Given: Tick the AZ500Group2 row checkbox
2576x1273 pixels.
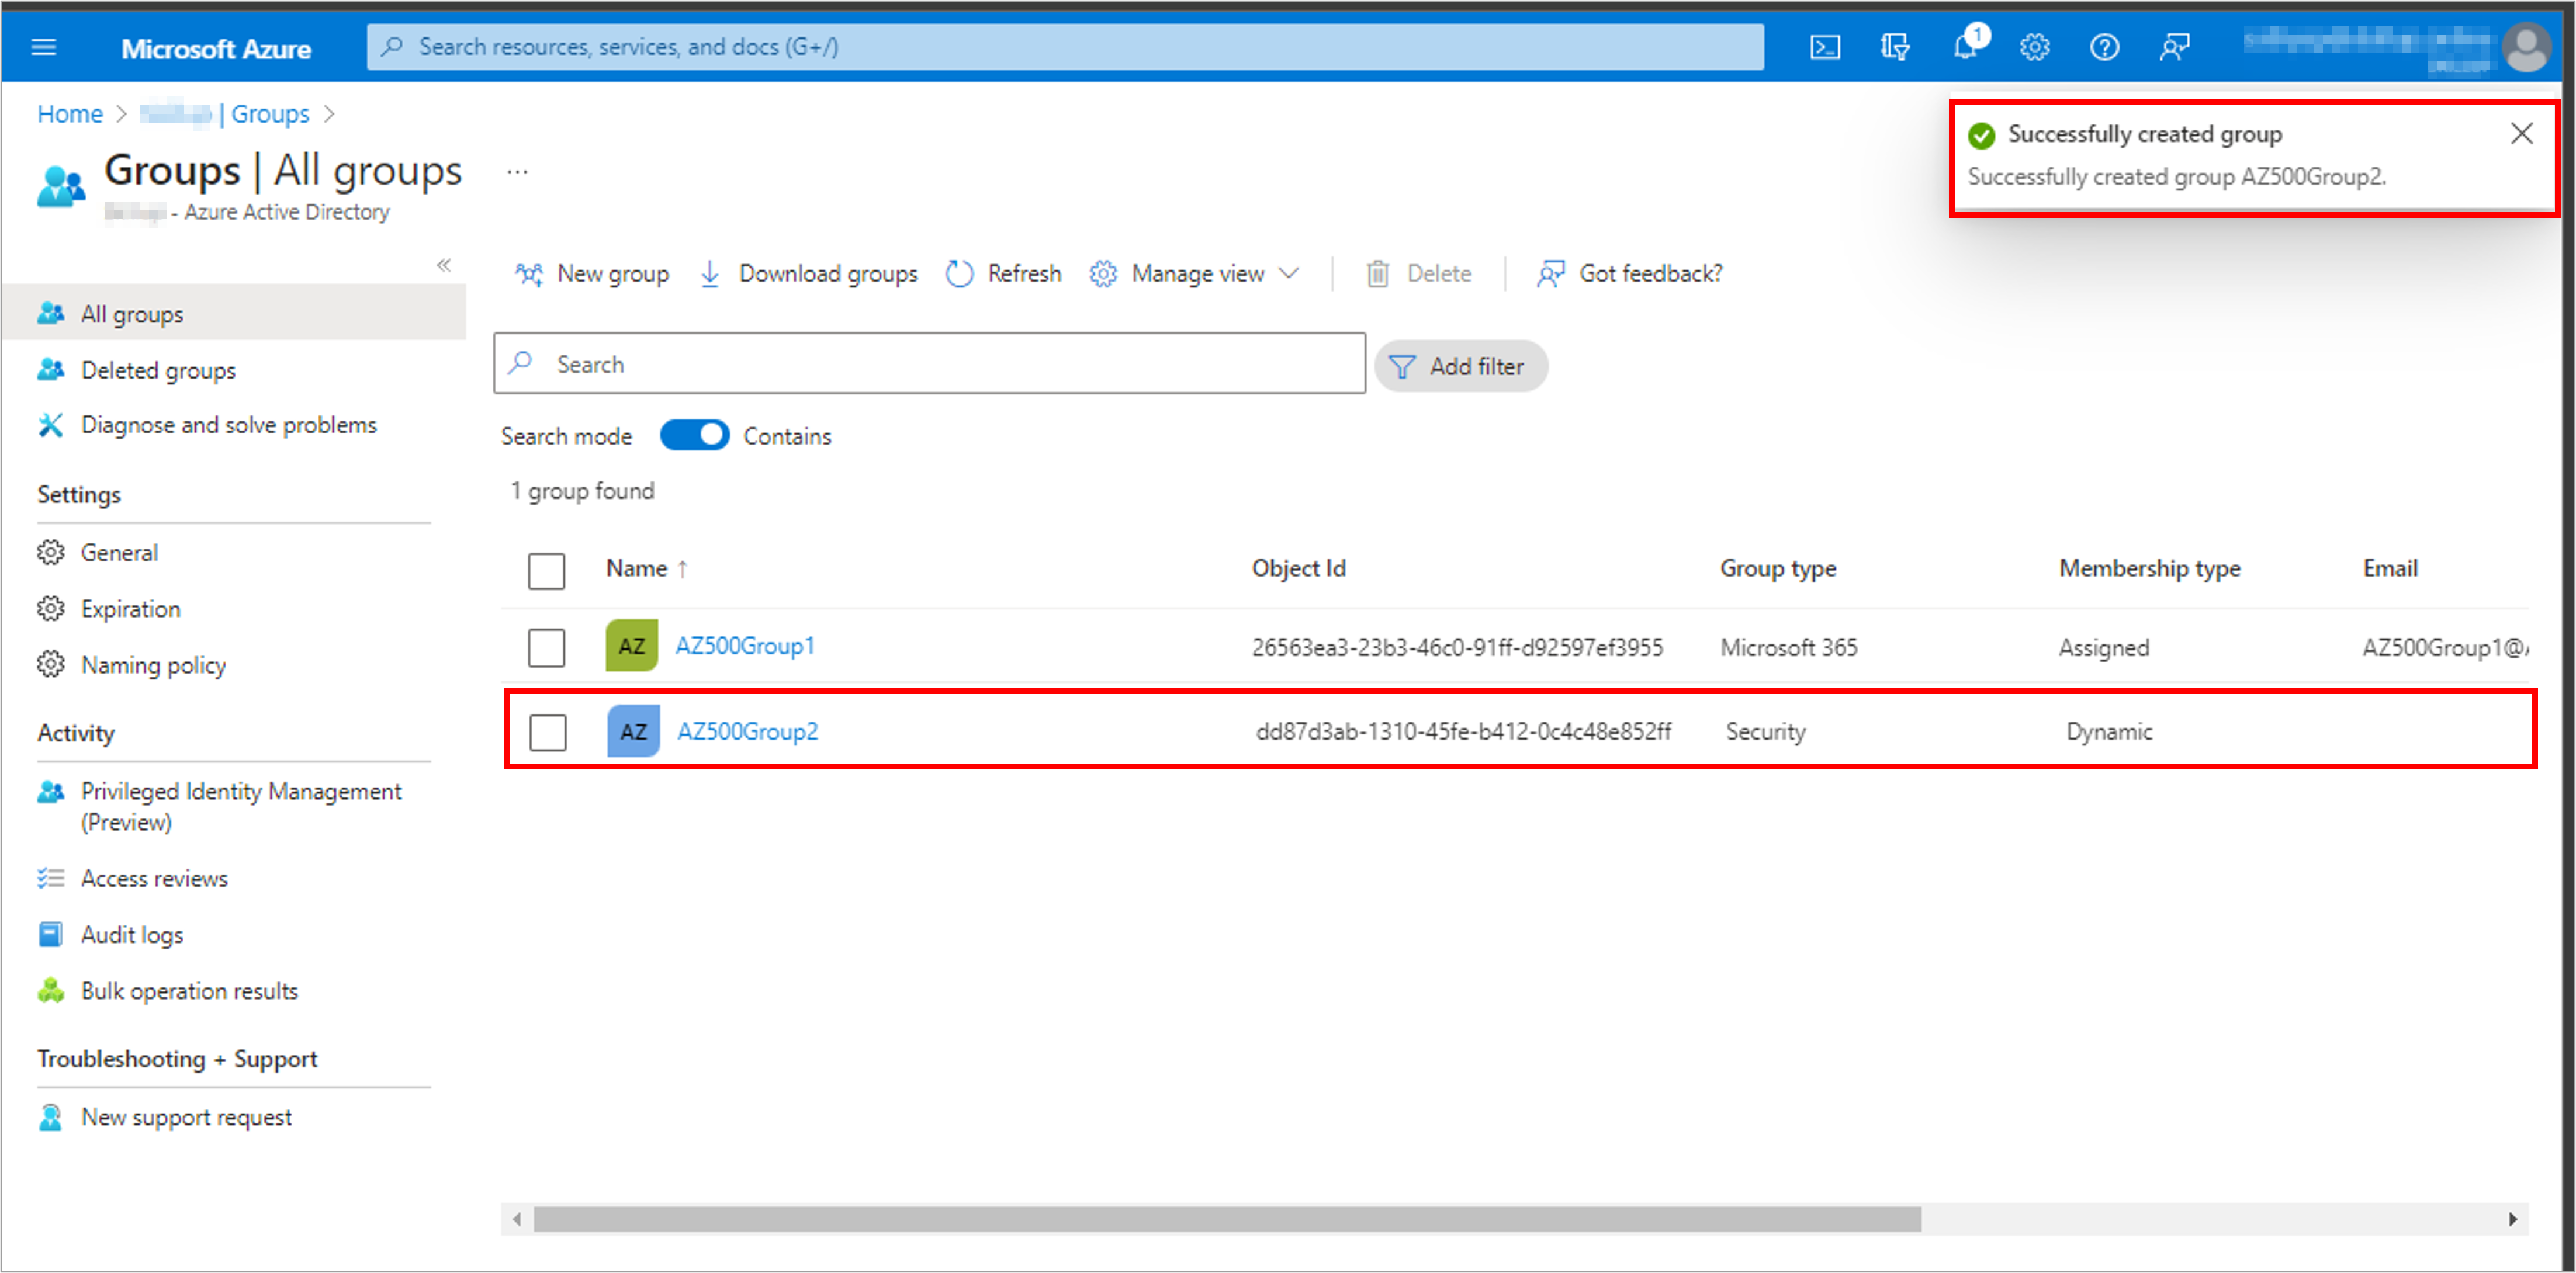Looking at the screenshot, I should click(x=548, y=732).
